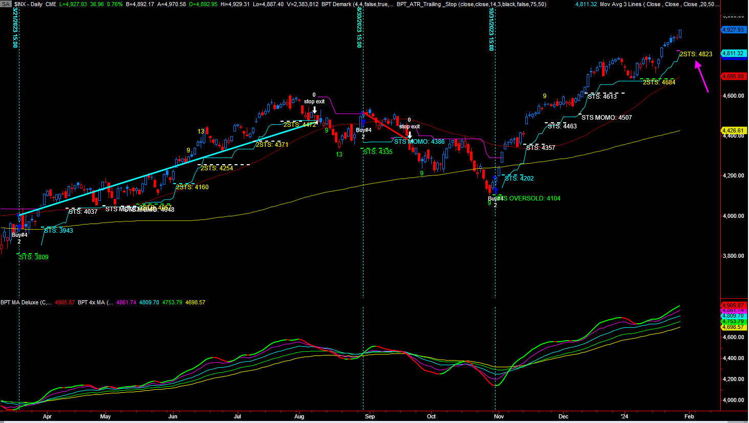Viewport: 749px width, 423px height.
Task: Select the magenta arrow drawing near 2STS: 4823
Action: coord(702,77)
